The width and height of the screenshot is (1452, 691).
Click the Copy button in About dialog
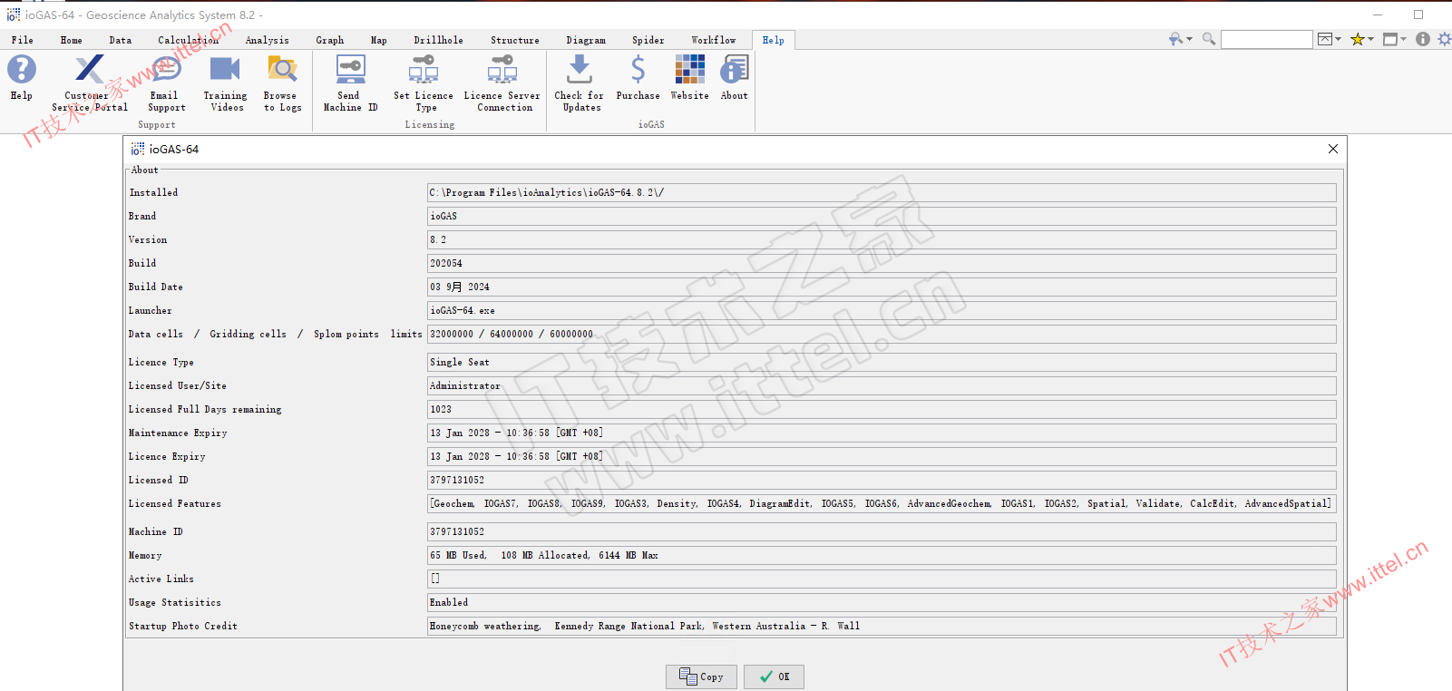click(702, 676)
